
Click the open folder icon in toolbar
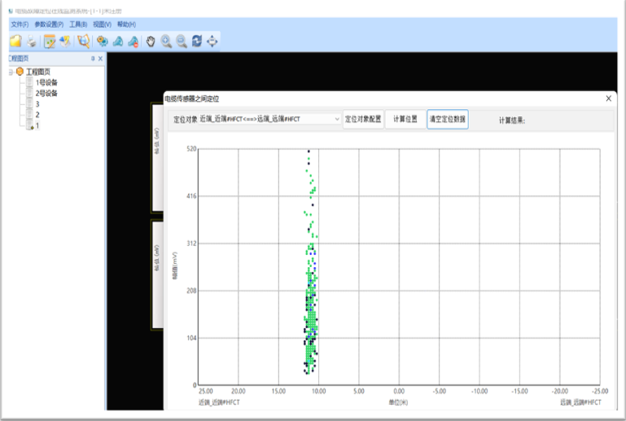[15, 41]
